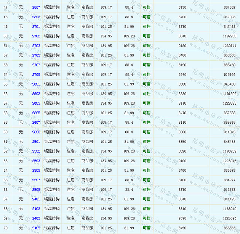Image resolution: width=240 pixels, height=234 pixels.
Task: Click room 2405 link
Action: pos(36,228)
